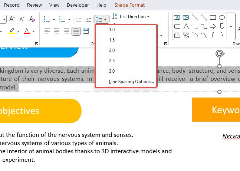Screen dimensions: 240x171
Task: Click the line starting 'nervous systems of various'
Action: (59, 143)
